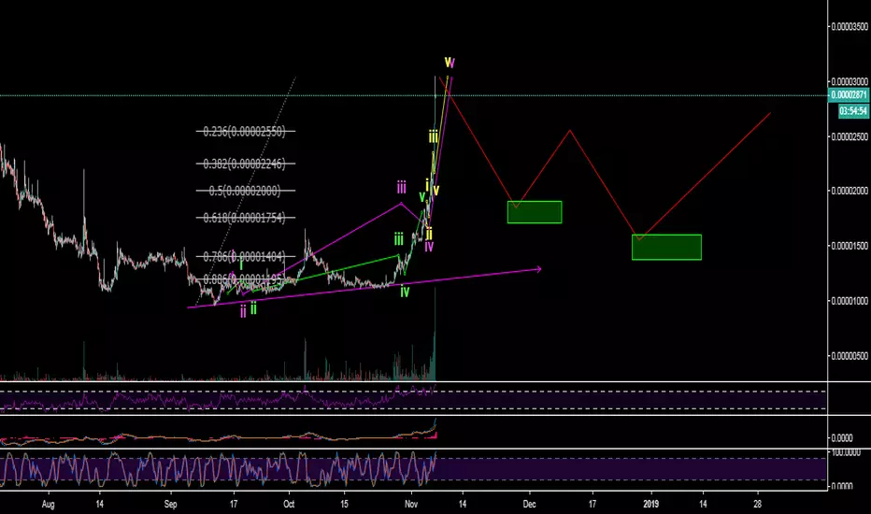Viewport: 871px width, 514px height.
Task: Click the 0.00003500 price axis label
Action: (x=850, y=27)
